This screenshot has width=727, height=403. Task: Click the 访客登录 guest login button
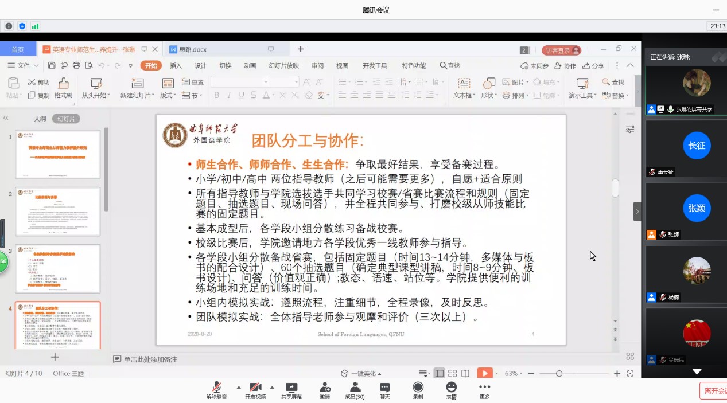click(x=561, y=50)
